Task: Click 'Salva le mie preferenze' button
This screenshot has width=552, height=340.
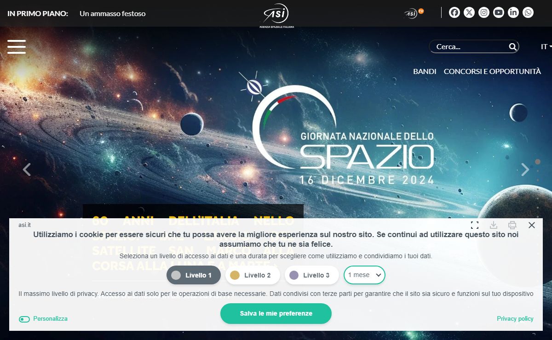Action: (x=276, y=313)
